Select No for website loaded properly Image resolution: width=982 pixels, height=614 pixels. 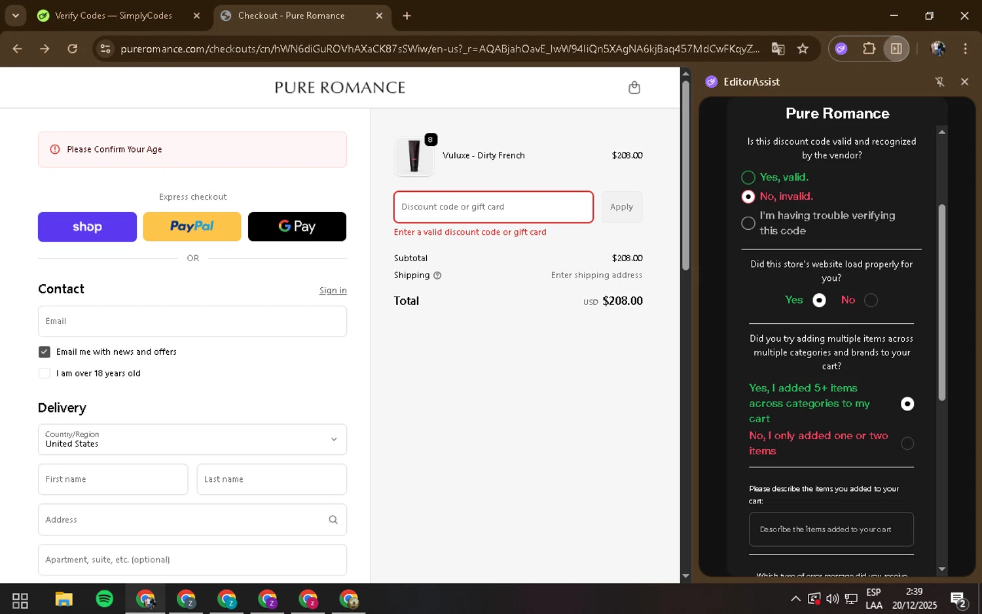(x=871, y=300)
